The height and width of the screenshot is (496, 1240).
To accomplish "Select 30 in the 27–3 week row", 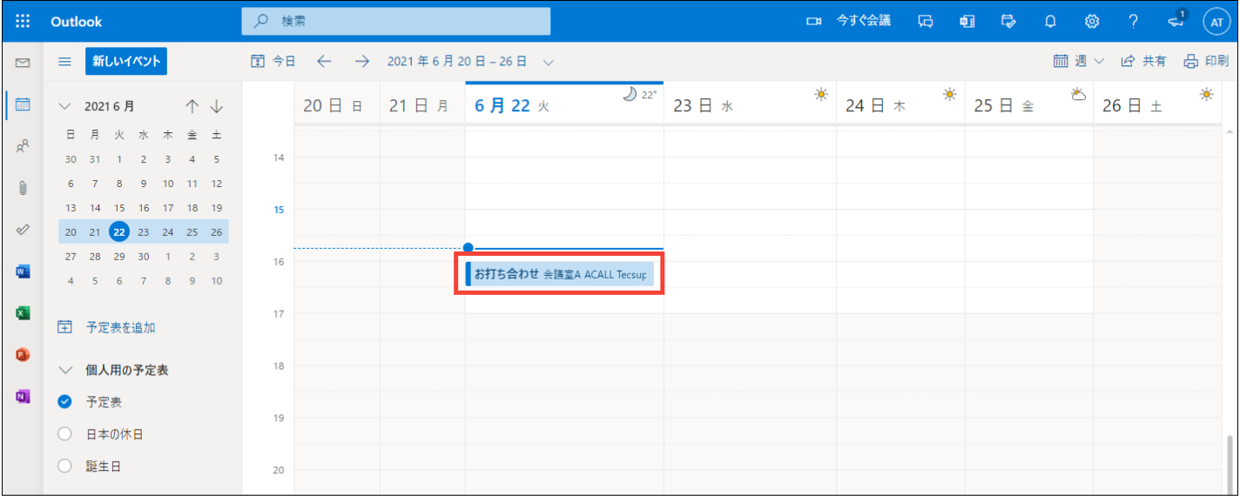I will (x=144, y=257).
